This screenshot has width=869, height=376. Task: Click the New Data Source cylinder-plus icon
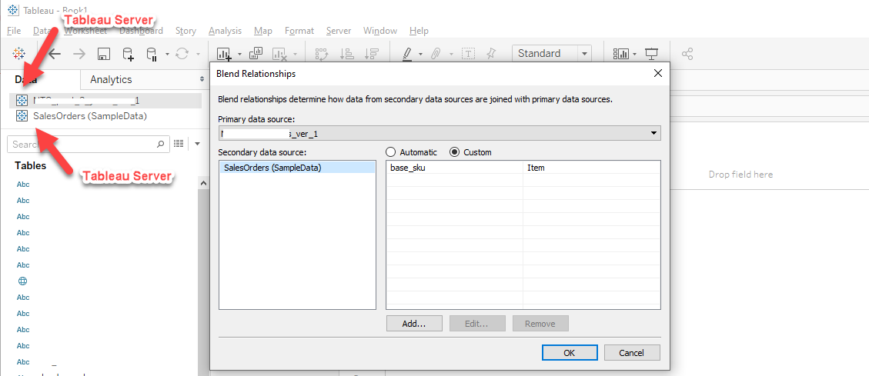click(128, 54)
